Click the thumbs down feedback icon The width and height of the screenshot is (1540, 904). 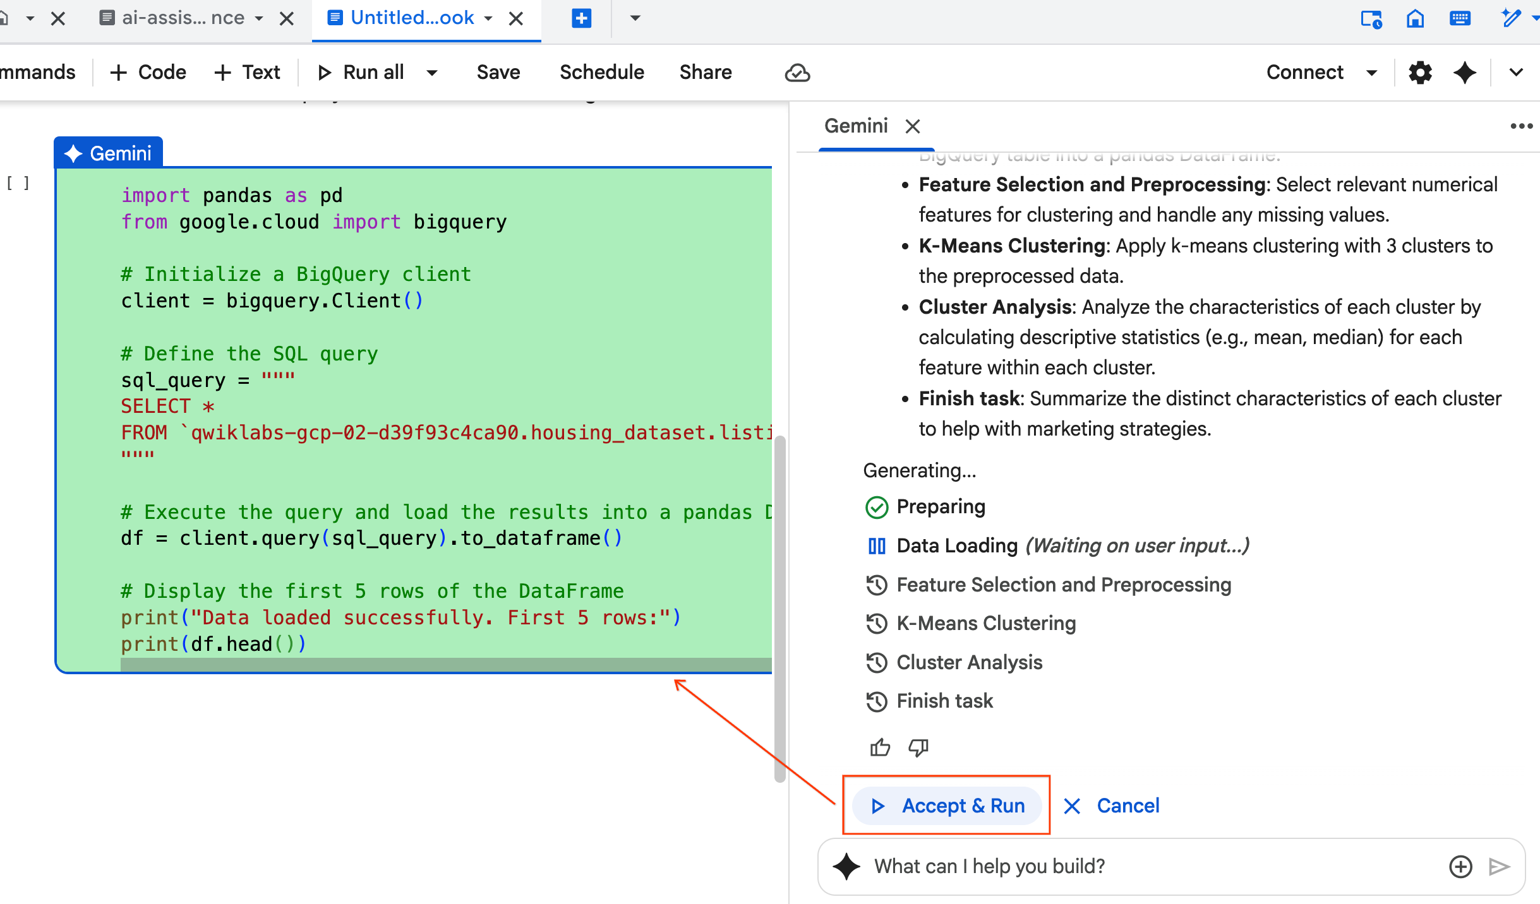(918, 747)
